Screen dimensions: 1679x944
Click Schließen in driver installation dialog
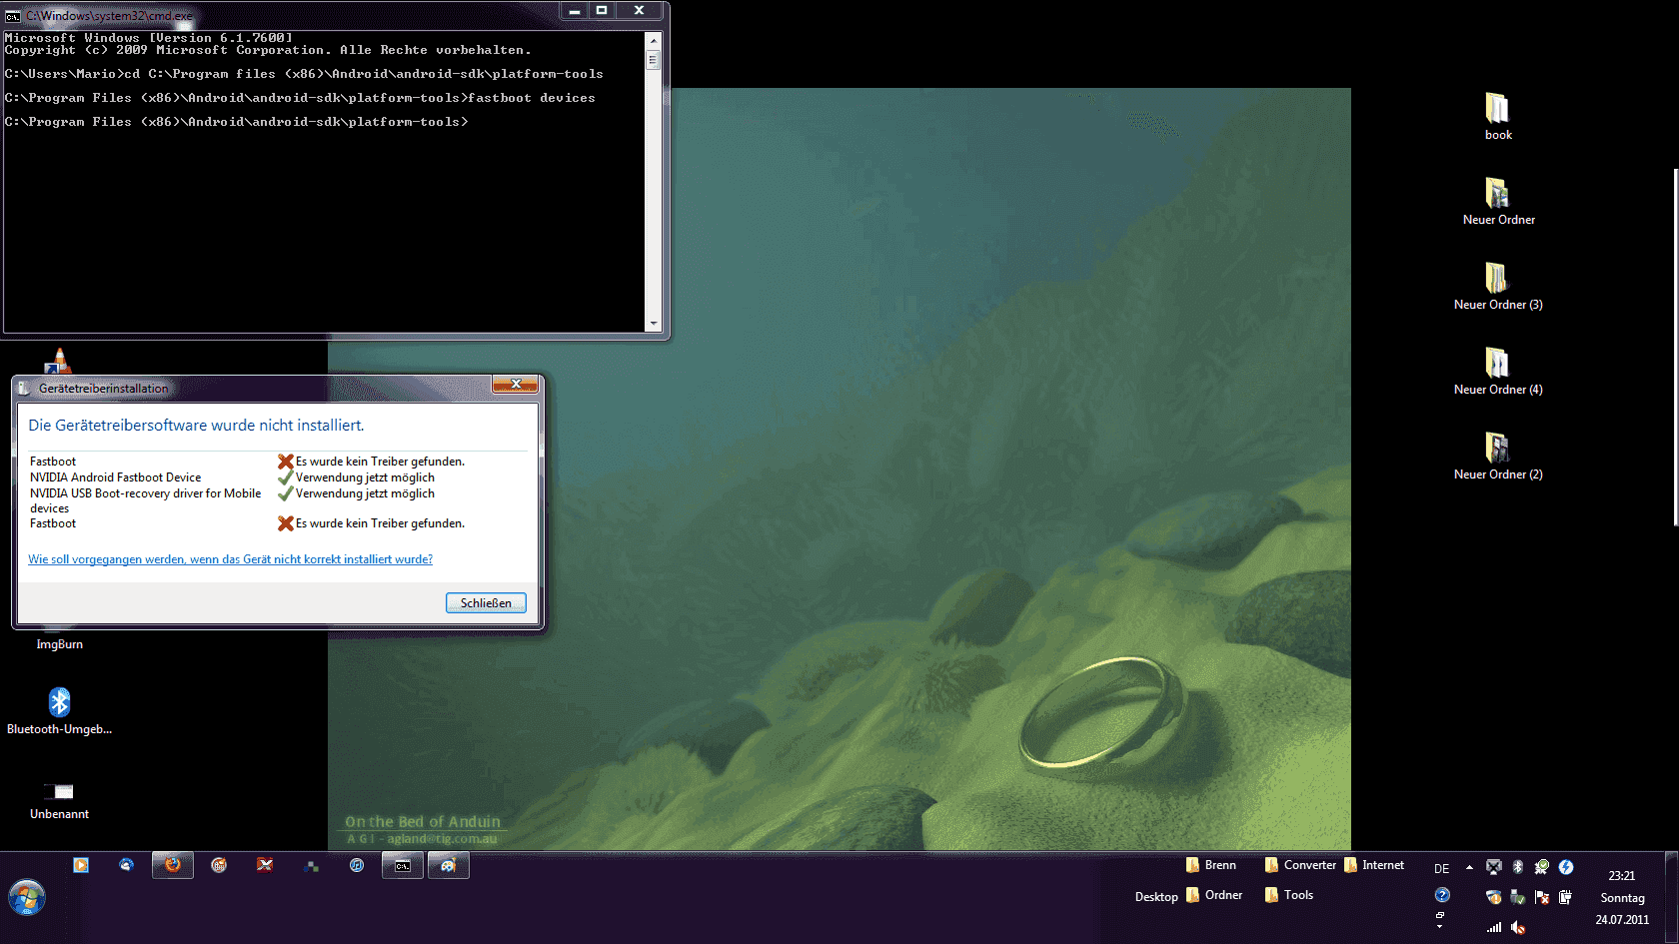click(x=486, y=602)
